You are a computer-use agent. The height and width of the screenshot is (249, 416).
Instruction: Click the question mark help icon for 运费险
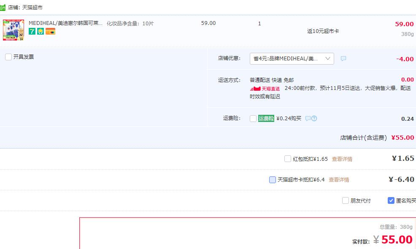(x=314, y=119)
